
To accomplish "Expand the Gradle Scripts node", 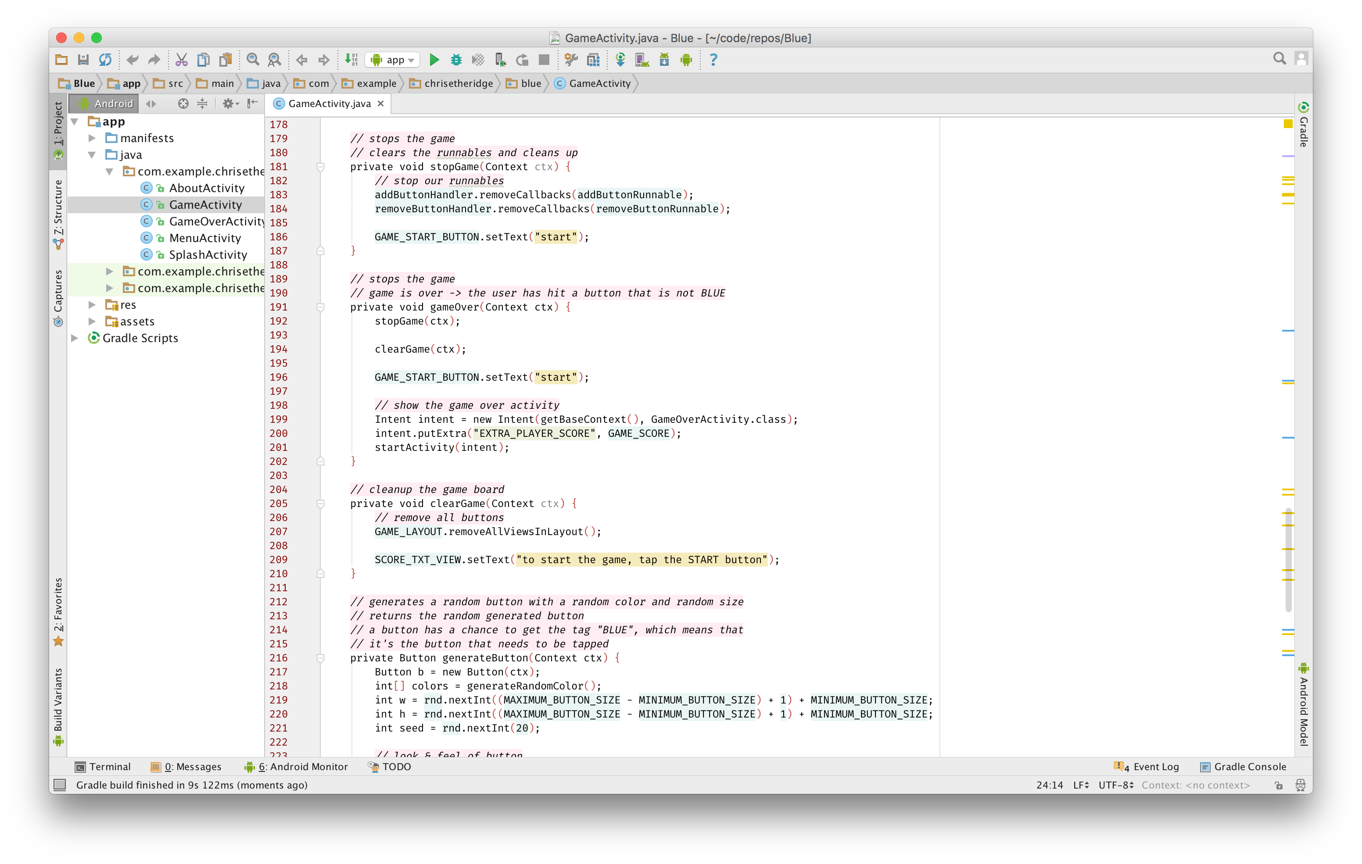I will pos(75,338).
